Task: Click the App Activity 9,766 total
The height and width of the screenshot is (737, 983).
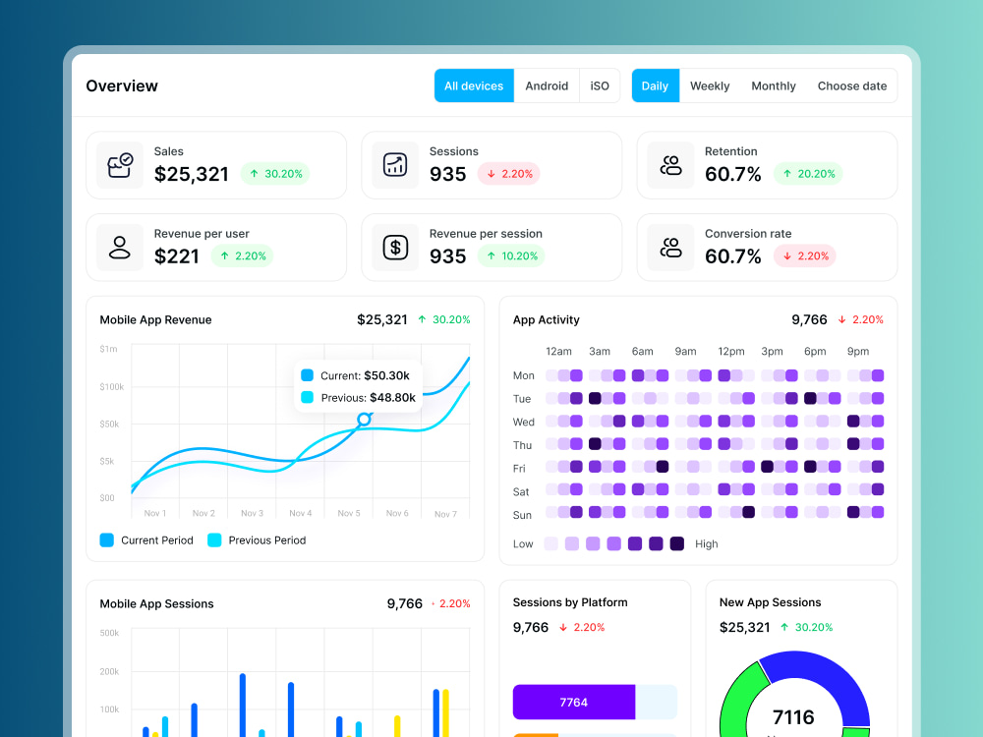Action: 809,319
